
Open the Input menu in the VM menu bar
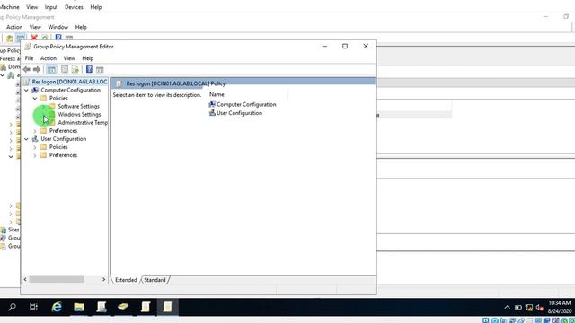tap(51, 7)
